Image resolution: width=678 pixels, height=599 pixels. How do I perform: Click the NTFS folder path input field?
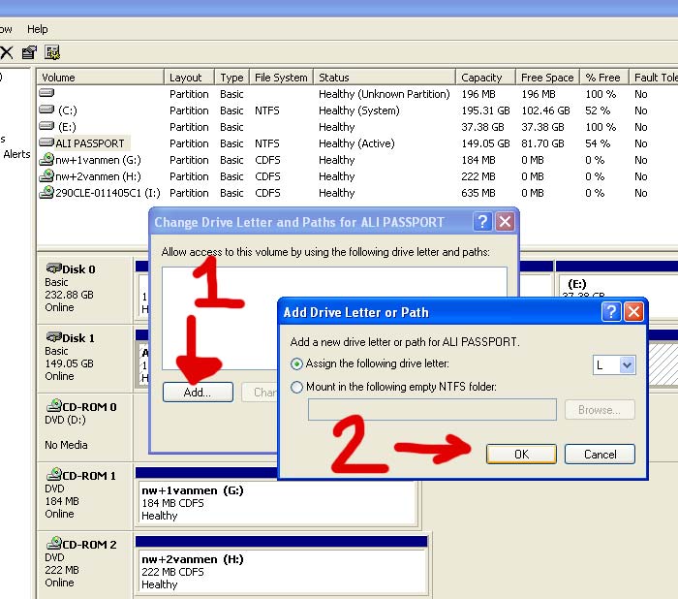pyautogui.click(x=432, y=409)
